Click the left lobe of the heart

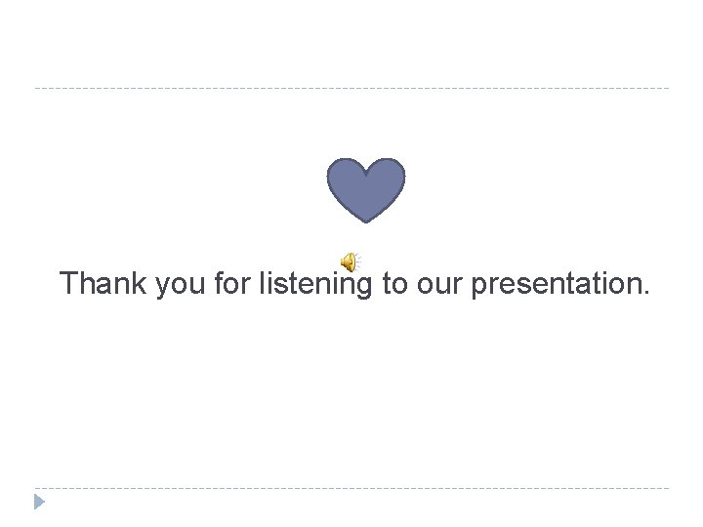click(x=346, y=178)
